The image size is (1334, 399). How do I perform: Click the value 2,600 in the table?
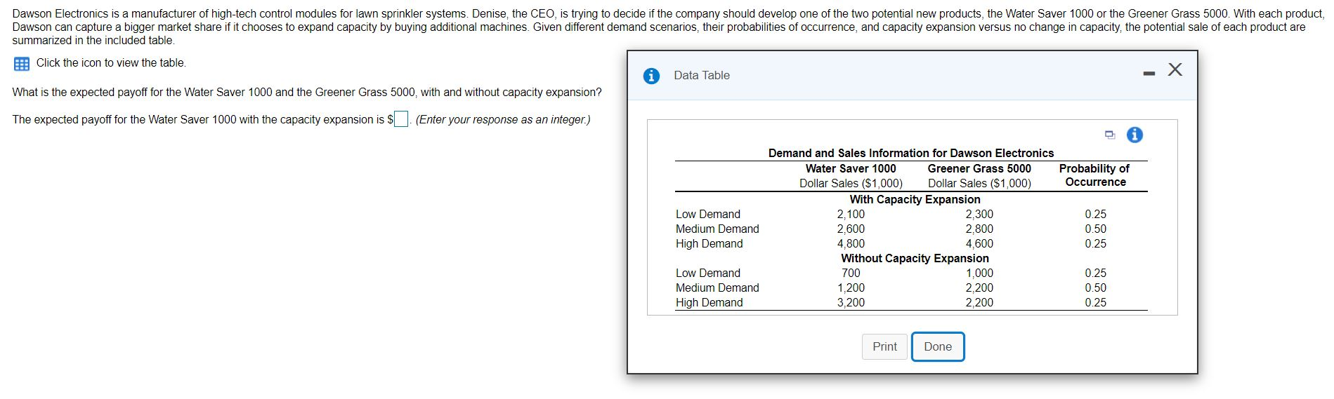tap(851, 229)
